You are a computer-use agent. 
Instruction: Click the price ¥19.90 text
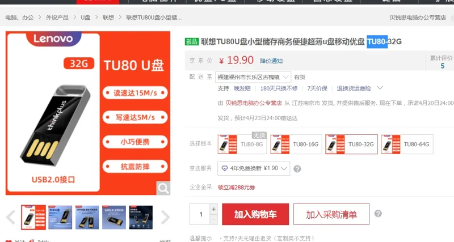tap(236, 60)
